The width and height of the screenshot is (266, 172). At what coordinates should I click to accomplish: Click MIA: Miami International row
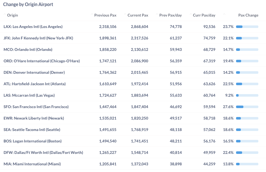pos(133,164)
